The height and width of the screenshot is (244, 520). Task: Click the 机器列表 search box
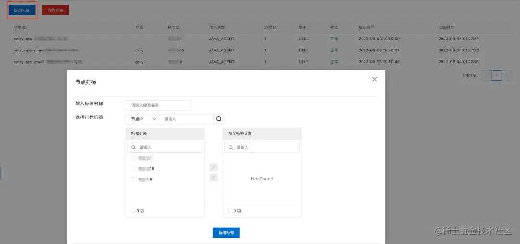click(x=165, y=147)
